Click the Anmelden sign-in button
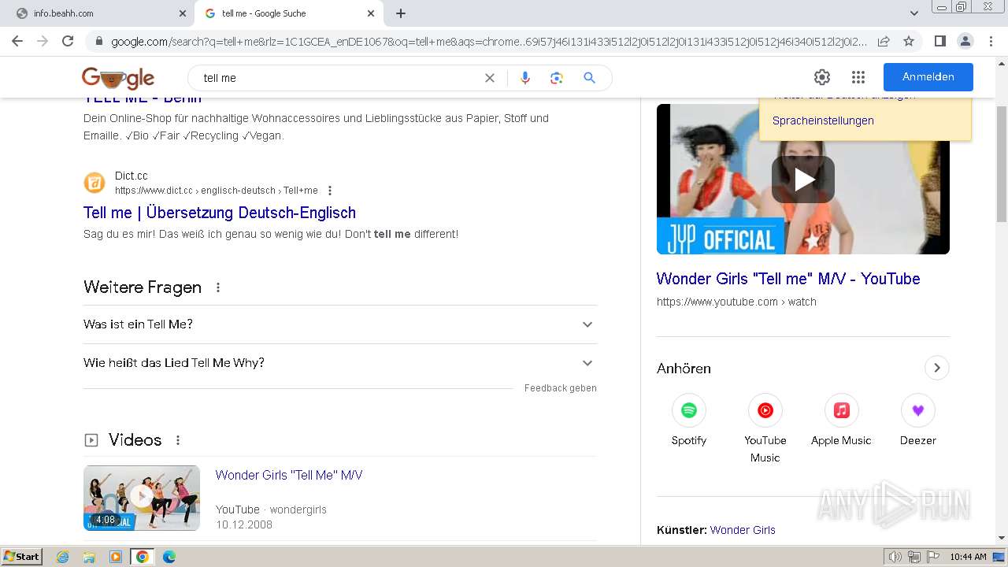The height and width of the screenshot is (567, 1008). point(928,77)
